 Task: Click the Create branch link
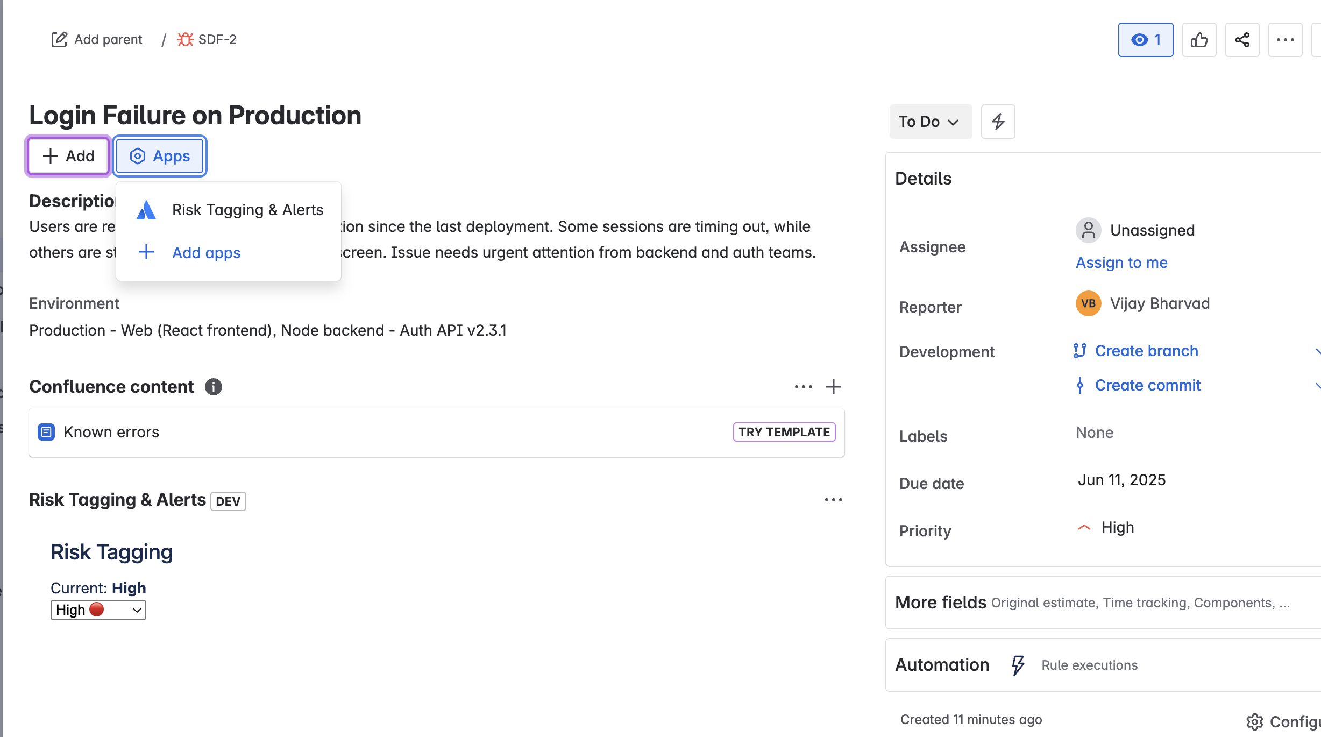[1146, 351]
